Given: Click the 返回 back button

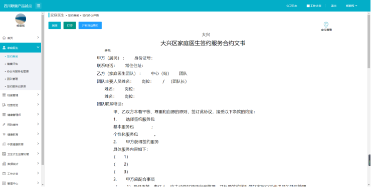Looking at the screenshot, I should point(55,25).
